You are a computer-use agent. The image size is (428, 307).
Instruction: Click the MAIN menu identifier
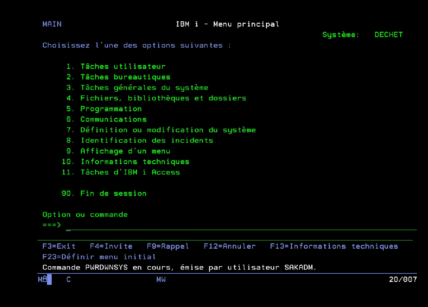pos(52,24)
